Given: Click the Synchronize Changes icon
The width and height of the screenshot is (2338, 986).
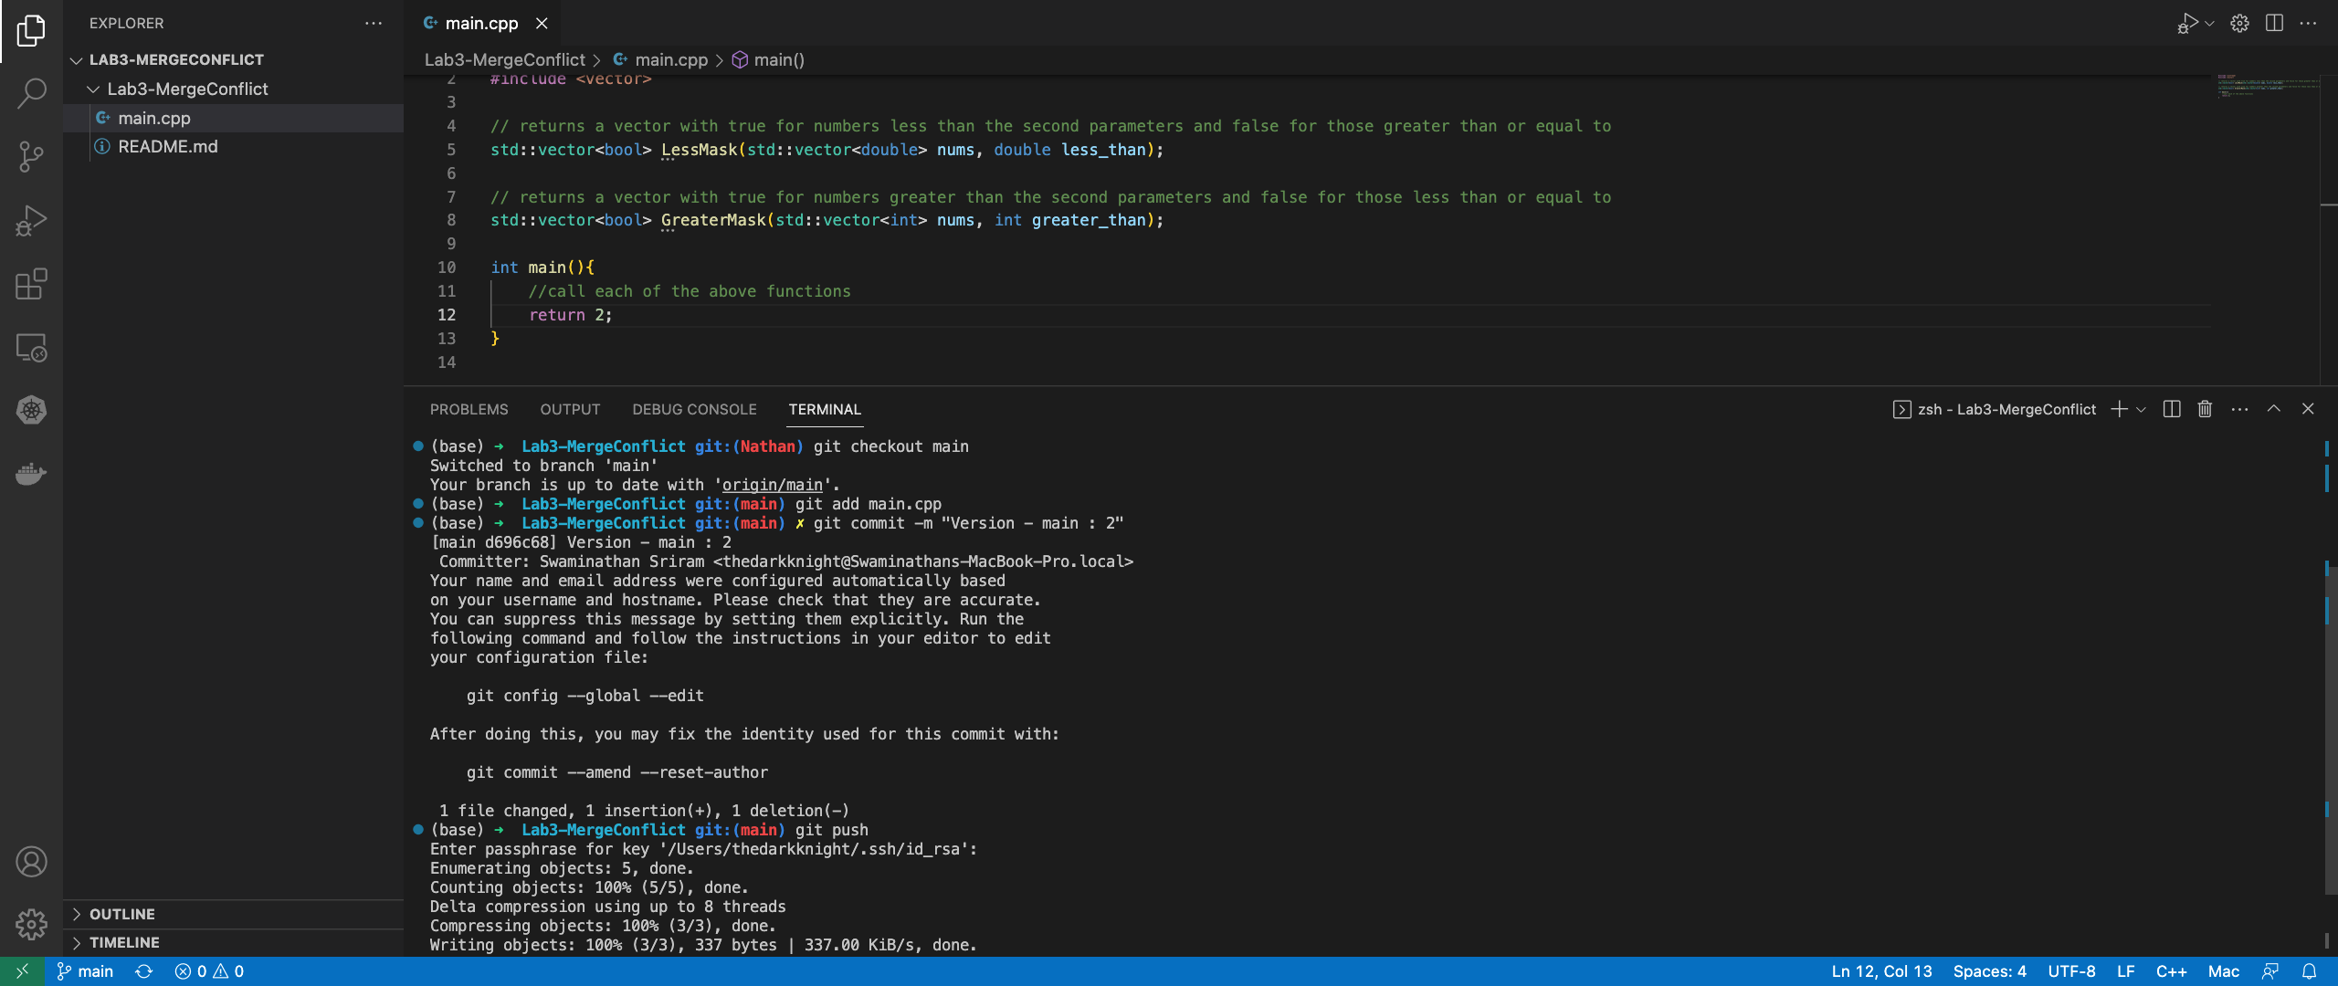Looking at the screenshot, I should click(x=144, y=971).
